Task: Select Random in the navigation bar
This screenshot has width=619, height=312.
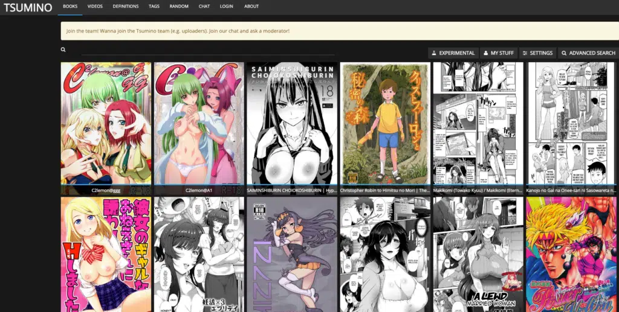Action: click(179, 6)
